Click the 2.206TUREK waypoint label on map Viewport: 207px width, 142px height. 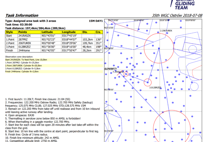tap(166, 30)
